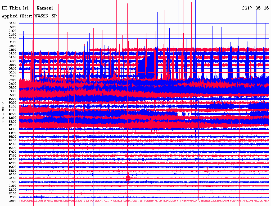Viewport: 271px width, 206px height.
Task: Click the 11:00 time label
Action: click(x=12, y=106)
